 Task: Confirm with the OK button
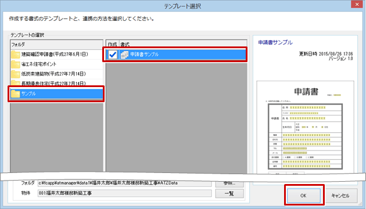pyautogui.click(x=303, y=196)
